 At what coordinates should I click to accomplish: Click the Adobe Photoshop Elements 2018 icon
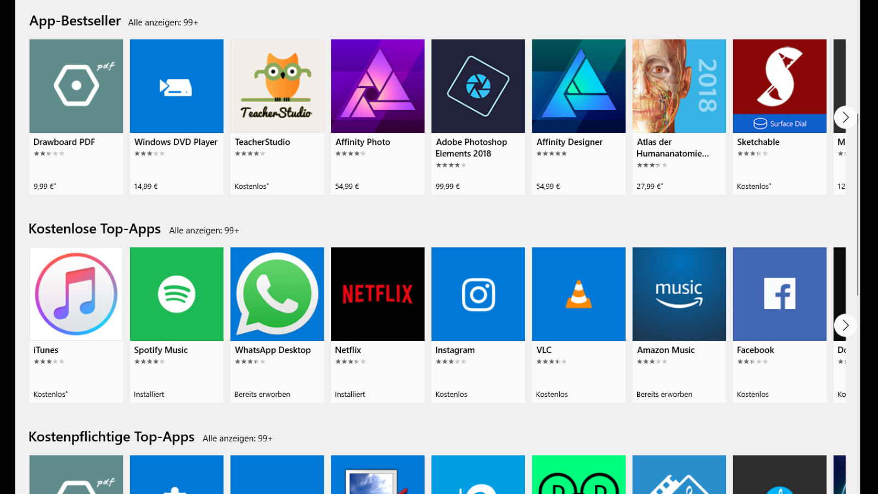tap(478, 86)
